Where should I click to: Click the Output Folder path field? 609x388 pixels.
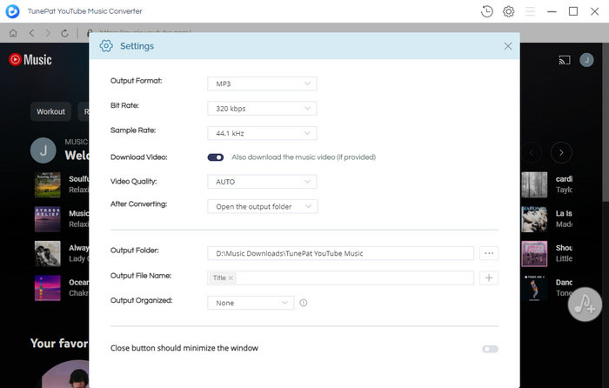pos(341,253)
